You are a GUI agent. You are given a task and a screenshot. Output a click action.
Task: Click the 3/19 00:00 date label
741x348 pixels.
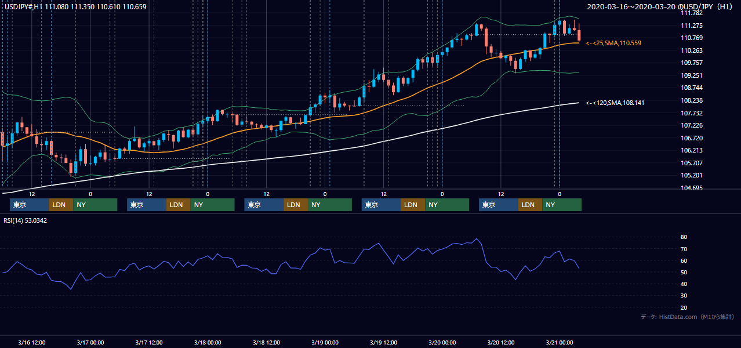pyautogui.click(x=325, y=342)
